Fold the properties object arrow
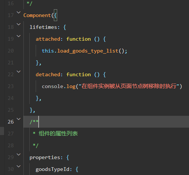This screenshot has width=189, height=175. pos(19,154)
